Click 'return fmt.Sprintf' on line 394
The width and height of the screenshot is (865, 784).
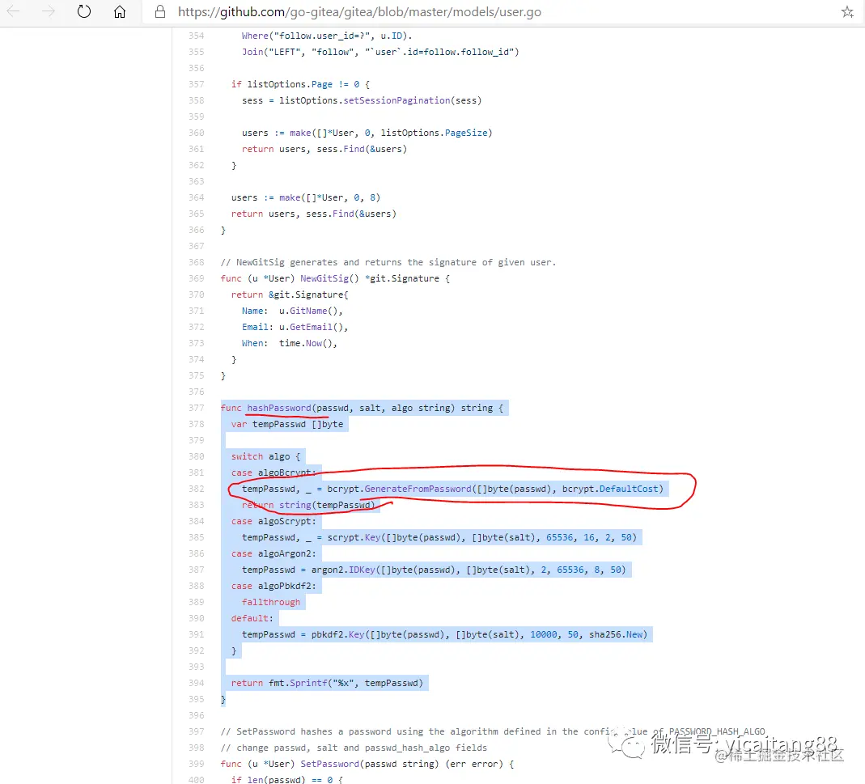pos(278,683)
